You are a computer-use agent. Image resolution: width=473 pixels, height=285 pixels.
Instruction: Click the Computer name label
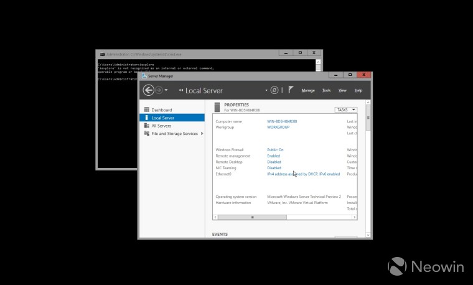[x=228, y=121]
